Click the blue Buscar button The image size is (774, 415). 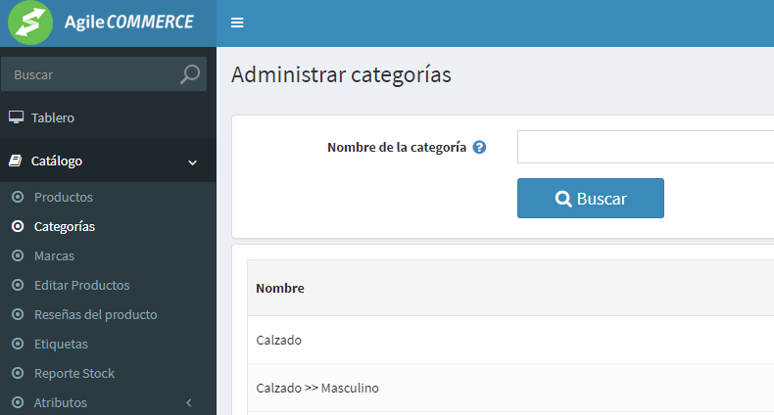(x=591, y=198)
